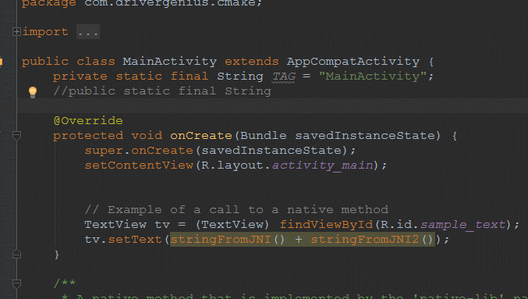Click the AppCompatActivity superclass name
Viewport: 528px width, 299px height.
(353, 62)
